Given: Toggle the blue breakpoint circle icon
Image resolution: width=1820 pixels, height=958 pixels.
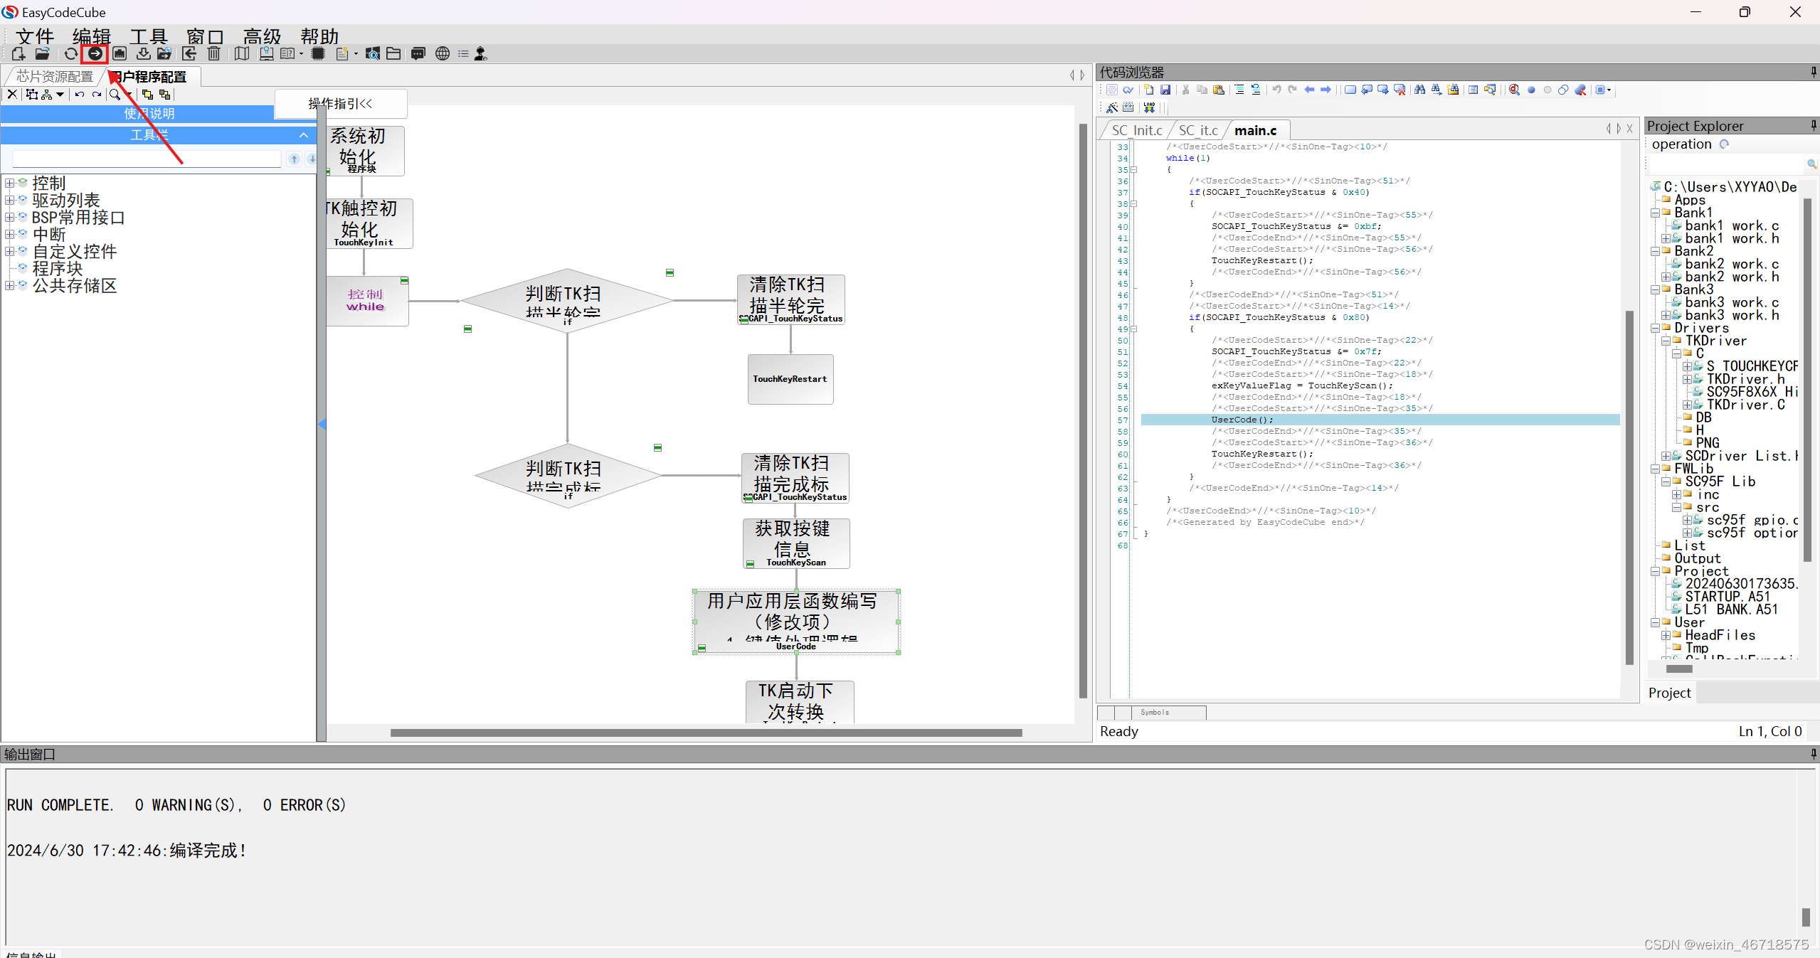Looking at the screenshot, I should 1531,90.
